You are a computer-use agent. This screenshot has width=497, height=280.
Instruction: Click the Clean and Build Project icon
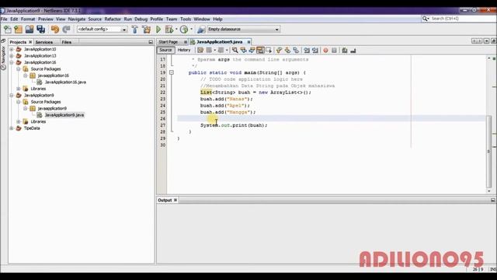[x=147, y=30]
